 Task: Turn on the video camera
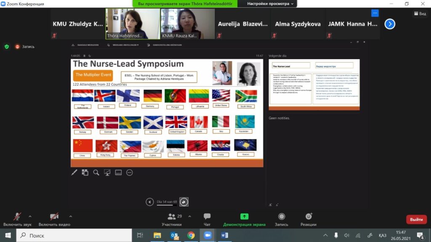(54, 217)
